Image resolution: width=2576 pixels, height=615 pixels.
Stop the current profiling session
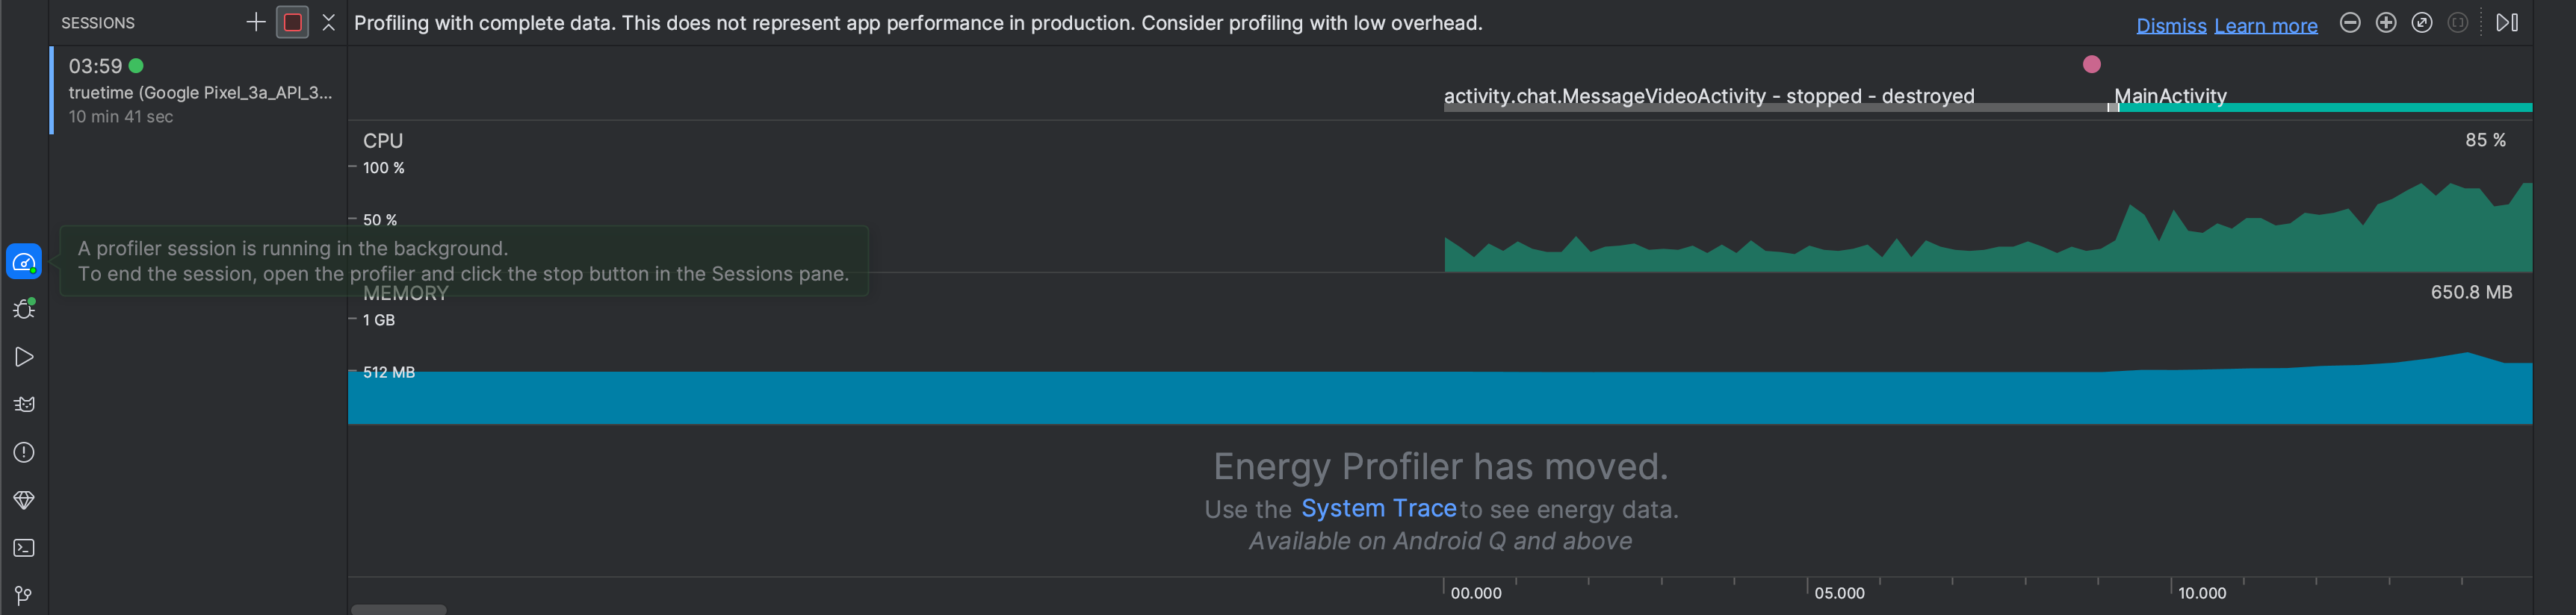click(x=293, y=22)
